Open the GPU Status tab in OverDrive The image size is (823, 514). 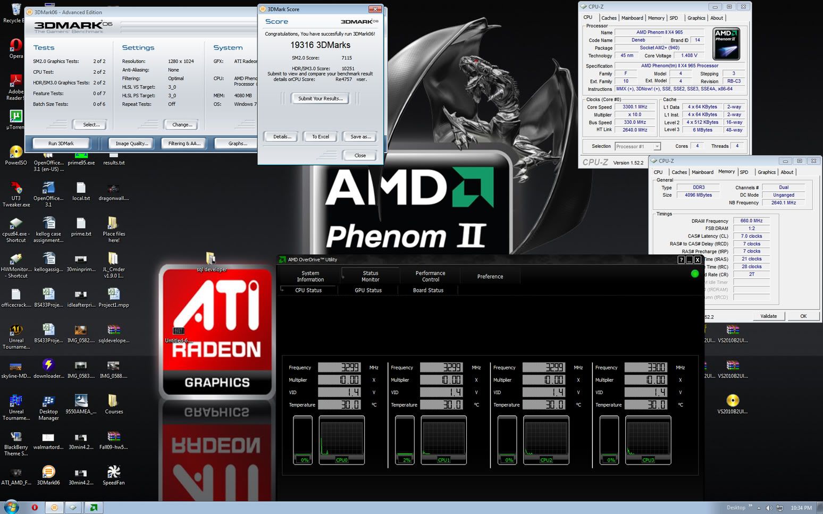coord(368,290)
